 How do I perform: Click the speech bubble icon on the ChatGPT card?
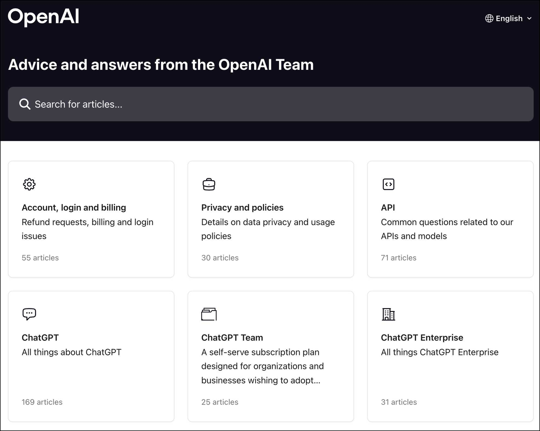pos(29,314)
